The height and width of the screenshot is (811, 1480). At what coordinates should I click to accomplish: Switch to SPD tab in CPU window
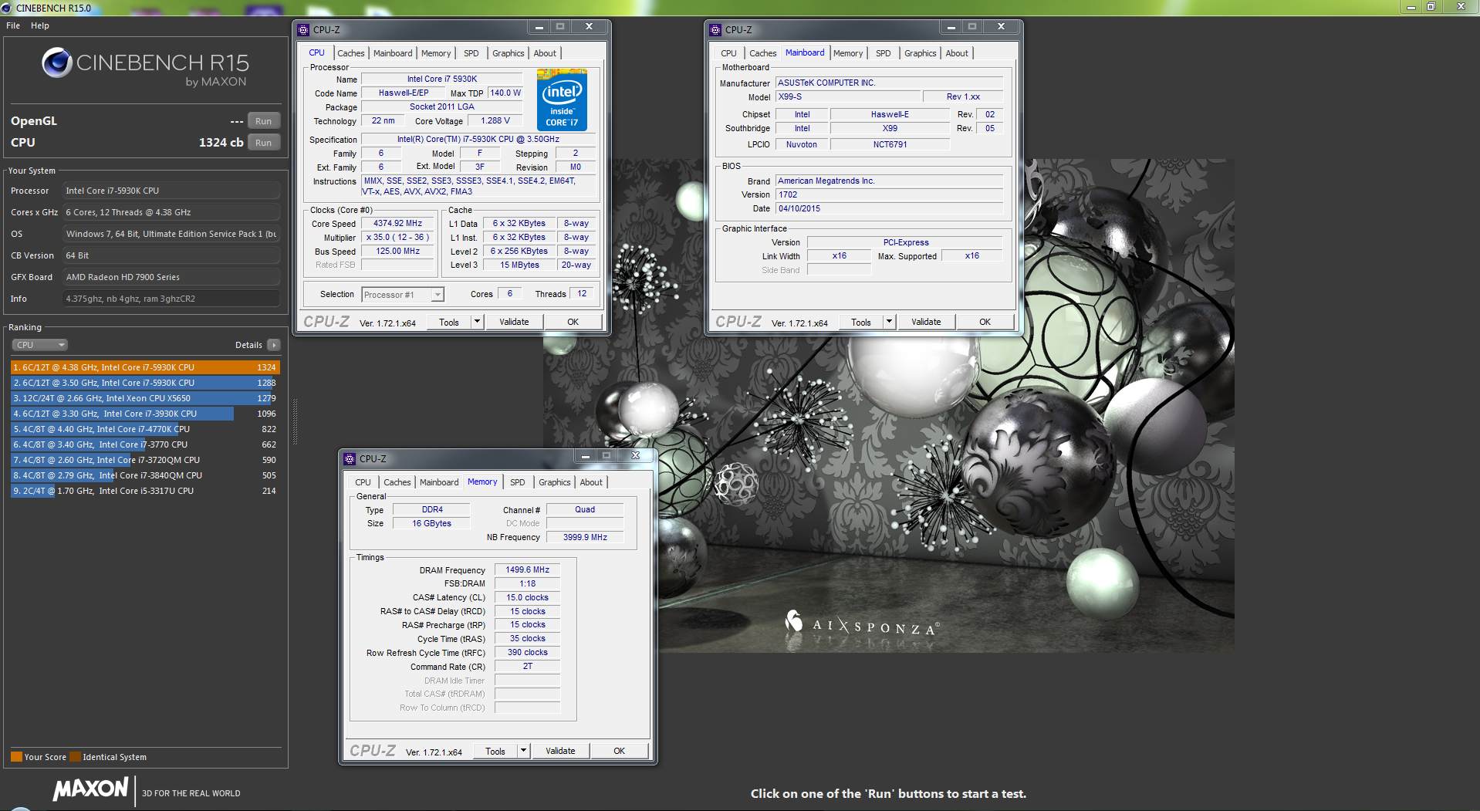click(x=471, y=53)
